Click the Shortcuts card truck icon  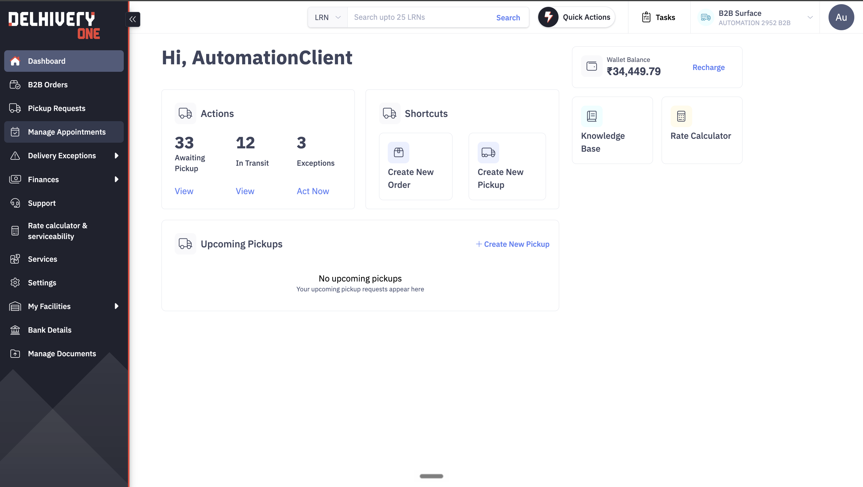pos(390,113)
